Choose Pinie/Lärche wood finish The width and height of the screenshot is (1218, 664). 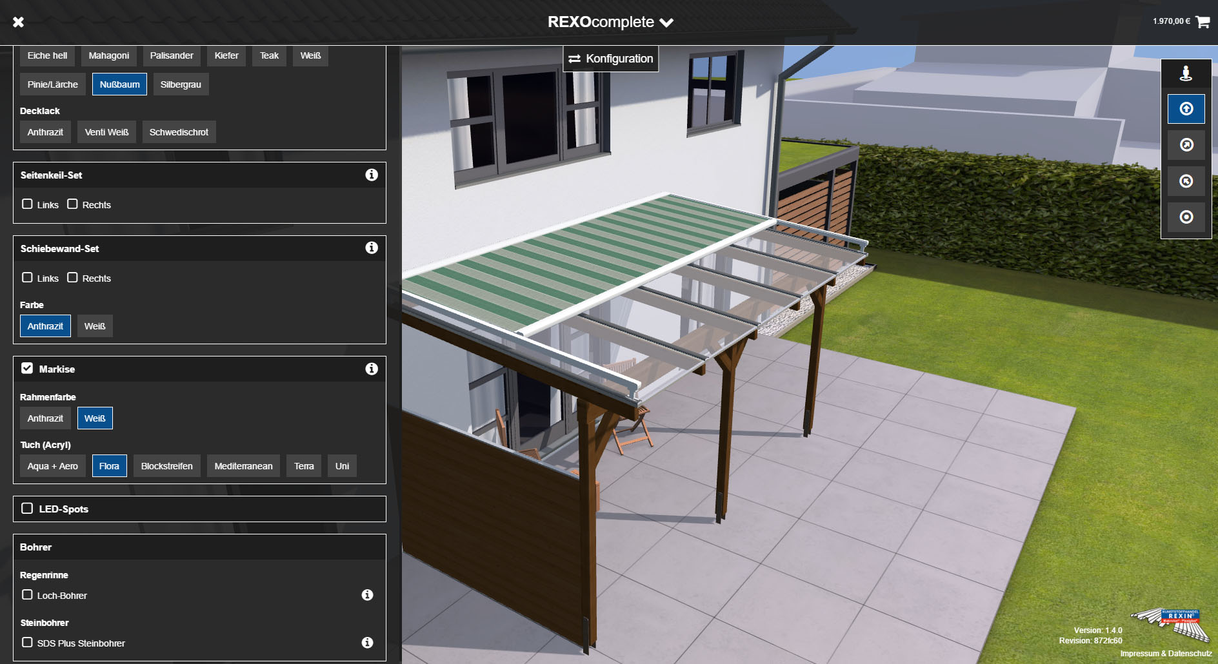click(x=53, y=84)
